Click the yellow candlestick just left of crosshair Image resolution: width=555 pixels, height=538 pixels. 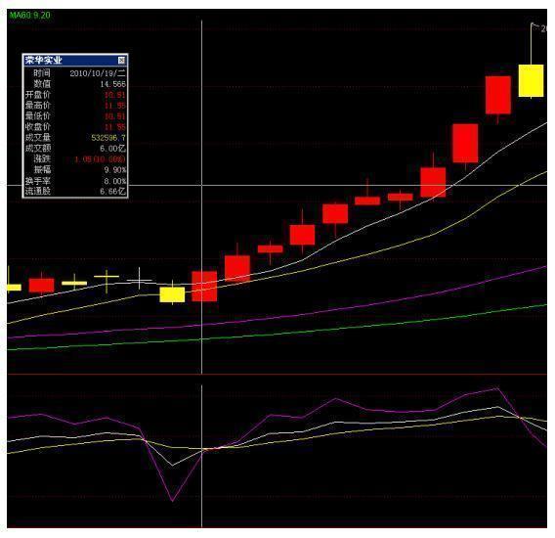(172, 294)
